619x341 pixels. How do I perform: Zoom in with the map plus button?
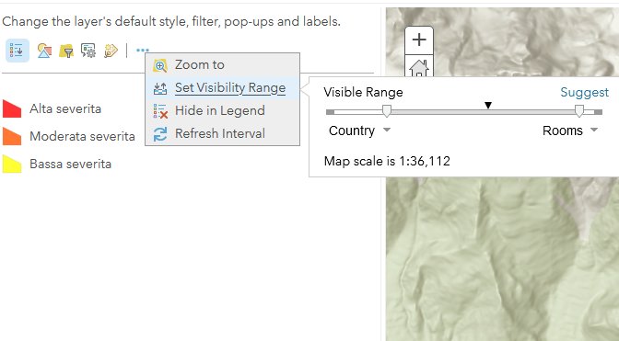coord(419,40)
